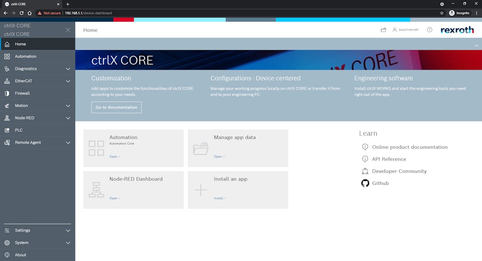Image resolution: width=482 pixels, height=261 pixels.
Task: Close the sidebar with the X icon
Action: [x=68, y=30]
